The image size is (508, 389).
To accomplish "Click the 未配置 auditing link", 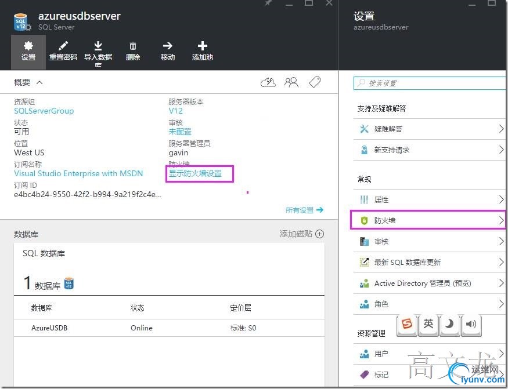I will [x=180, y=132].
